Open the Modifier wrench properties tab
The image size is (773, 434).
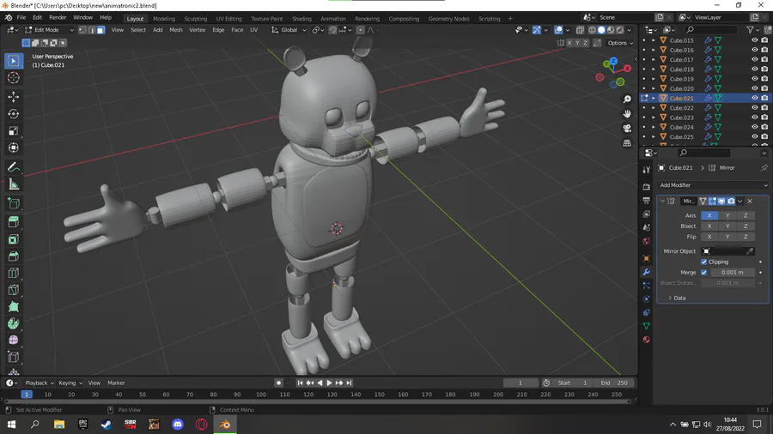(646, 272)
